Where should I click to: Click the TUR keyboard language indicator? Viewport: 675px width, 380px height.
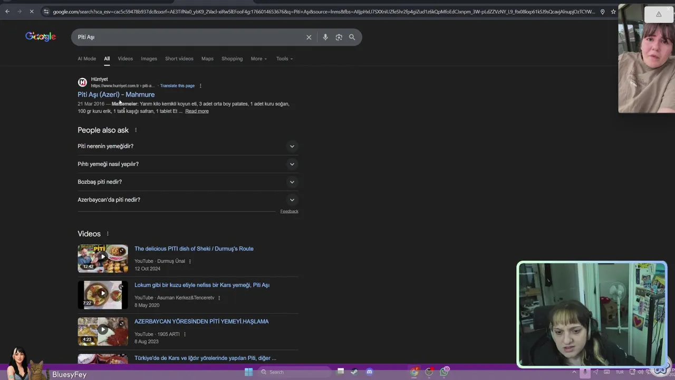point(620,372)
